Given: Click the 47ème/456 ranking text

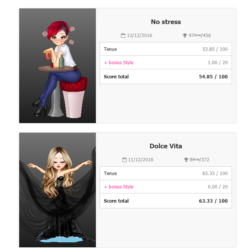Looking at the screenshot, I should [x=199, y=36].
